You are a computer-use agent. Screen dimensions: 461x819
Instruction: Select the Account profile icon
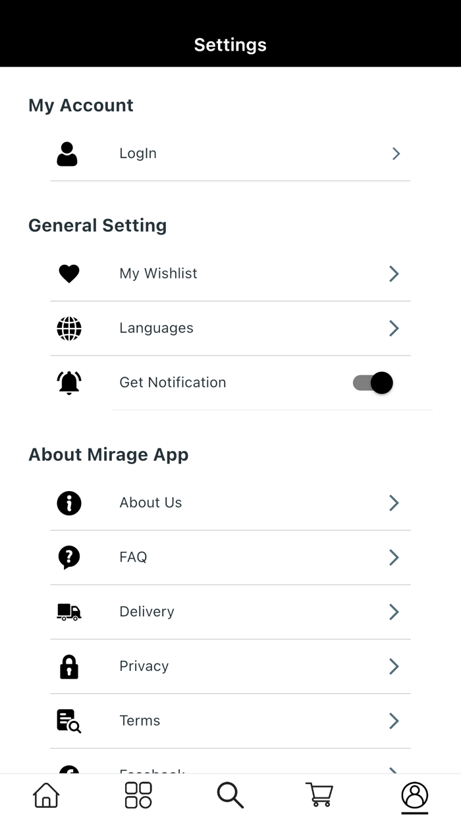(x=414, y=795)
